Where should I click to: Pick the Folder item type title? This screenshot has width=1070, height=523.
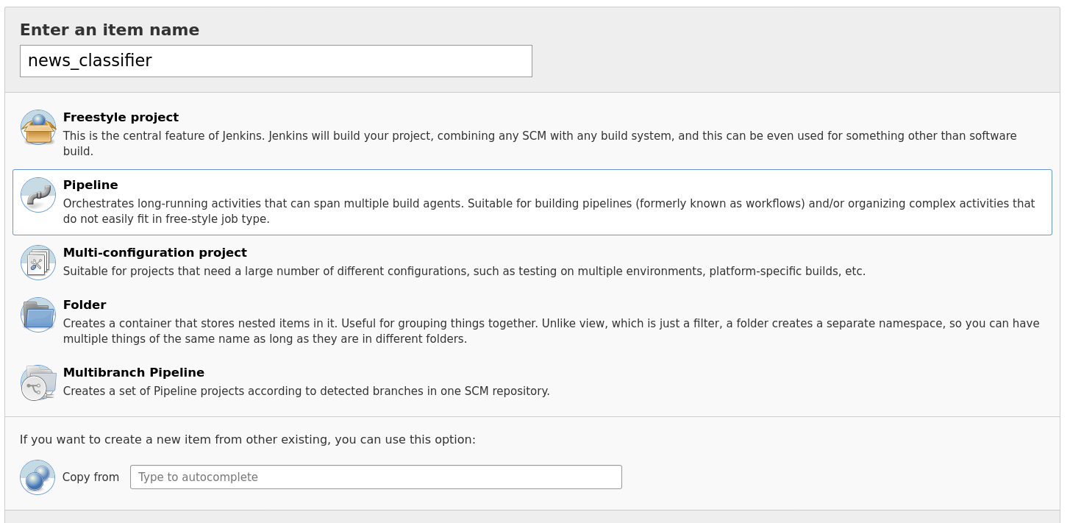tap(85, 305)
